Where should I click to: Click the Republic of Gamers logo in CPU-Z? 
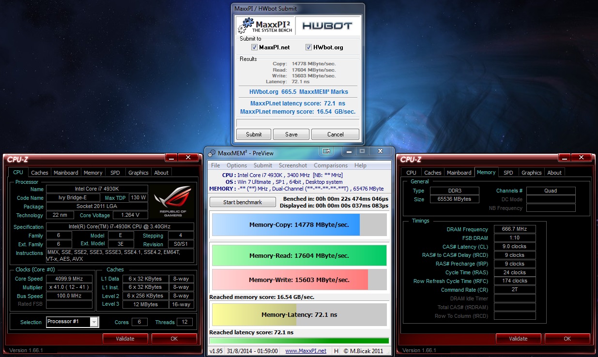pos(173,201)
